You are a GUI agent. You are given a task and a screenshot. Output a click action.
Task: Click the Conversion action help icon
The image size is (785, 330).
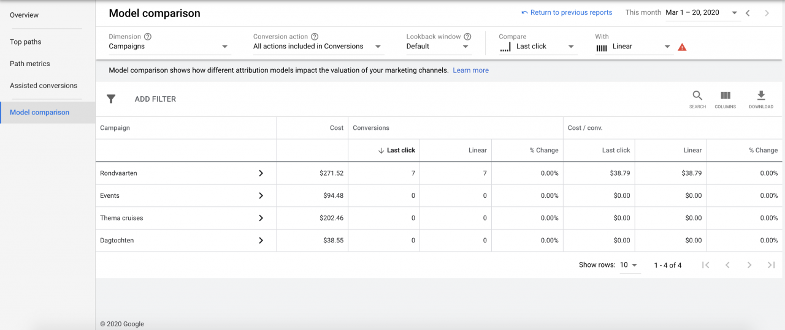[x=315, y=37]
